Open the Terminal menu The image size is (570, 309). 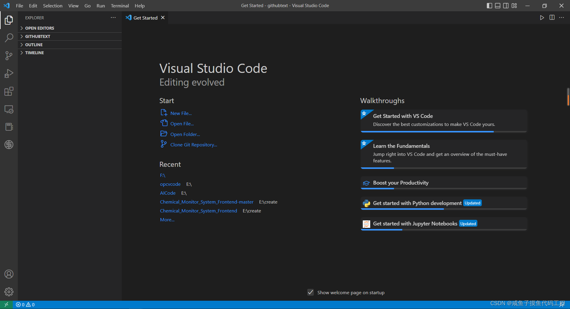pos(120,6)
